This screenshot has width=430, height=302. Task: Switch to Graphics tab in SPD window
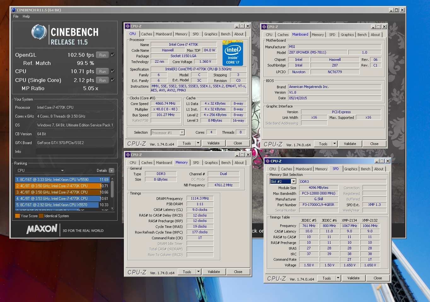[351, 169]
